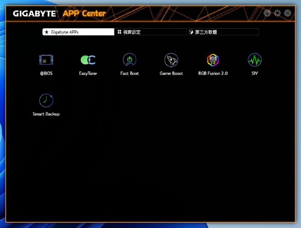Select the Gigabyte APPs tab
The width and height of the screenshot is (301, 228).
[78, 32]
